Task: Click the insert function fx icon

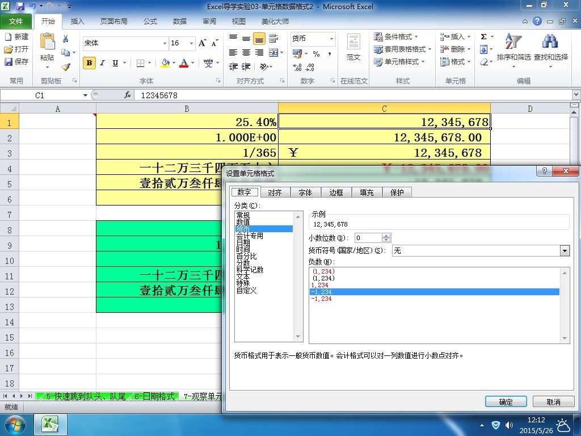Action: tap(128, 95)
